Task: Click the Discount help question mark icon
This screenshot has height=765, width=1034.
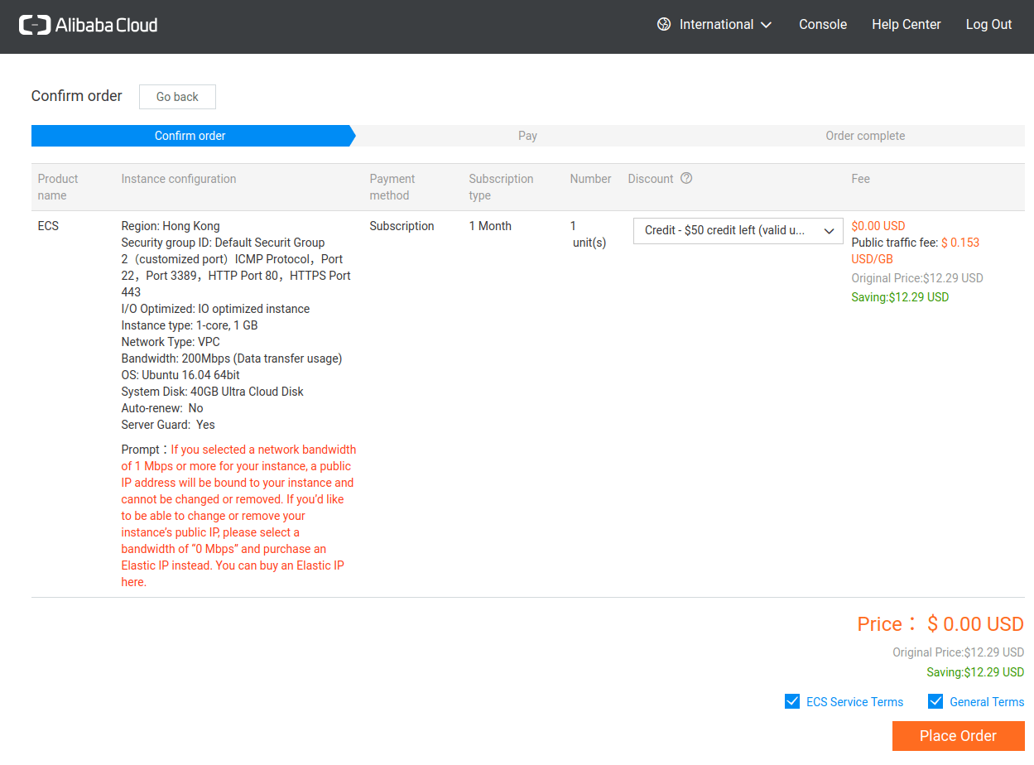Action: 686,178
